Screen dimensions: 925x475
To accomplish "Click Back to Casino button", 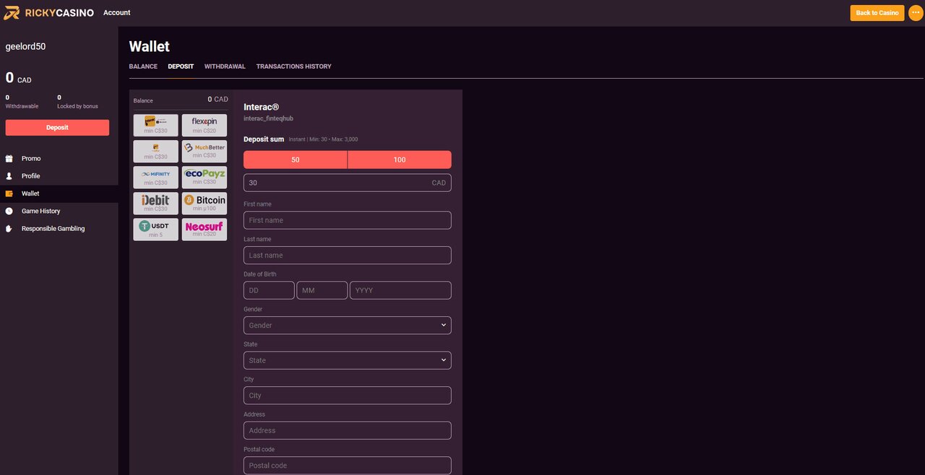I will click(x=877, y=12).
